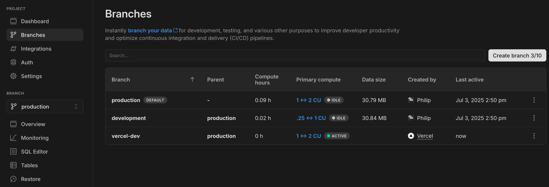Click the Vercel creator link

[425, 136]
